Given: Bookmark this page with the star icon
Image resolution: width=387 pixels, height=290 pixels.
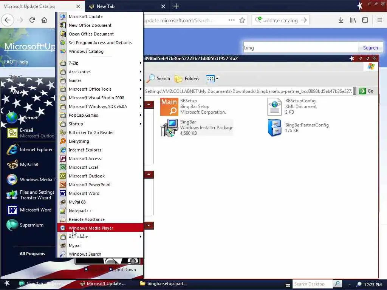Looking at the screenshot, I should coord(242,20).
